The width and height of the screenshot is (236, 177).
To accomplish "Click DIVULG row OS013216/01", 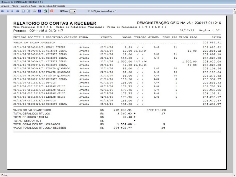I will coord(117,83).
